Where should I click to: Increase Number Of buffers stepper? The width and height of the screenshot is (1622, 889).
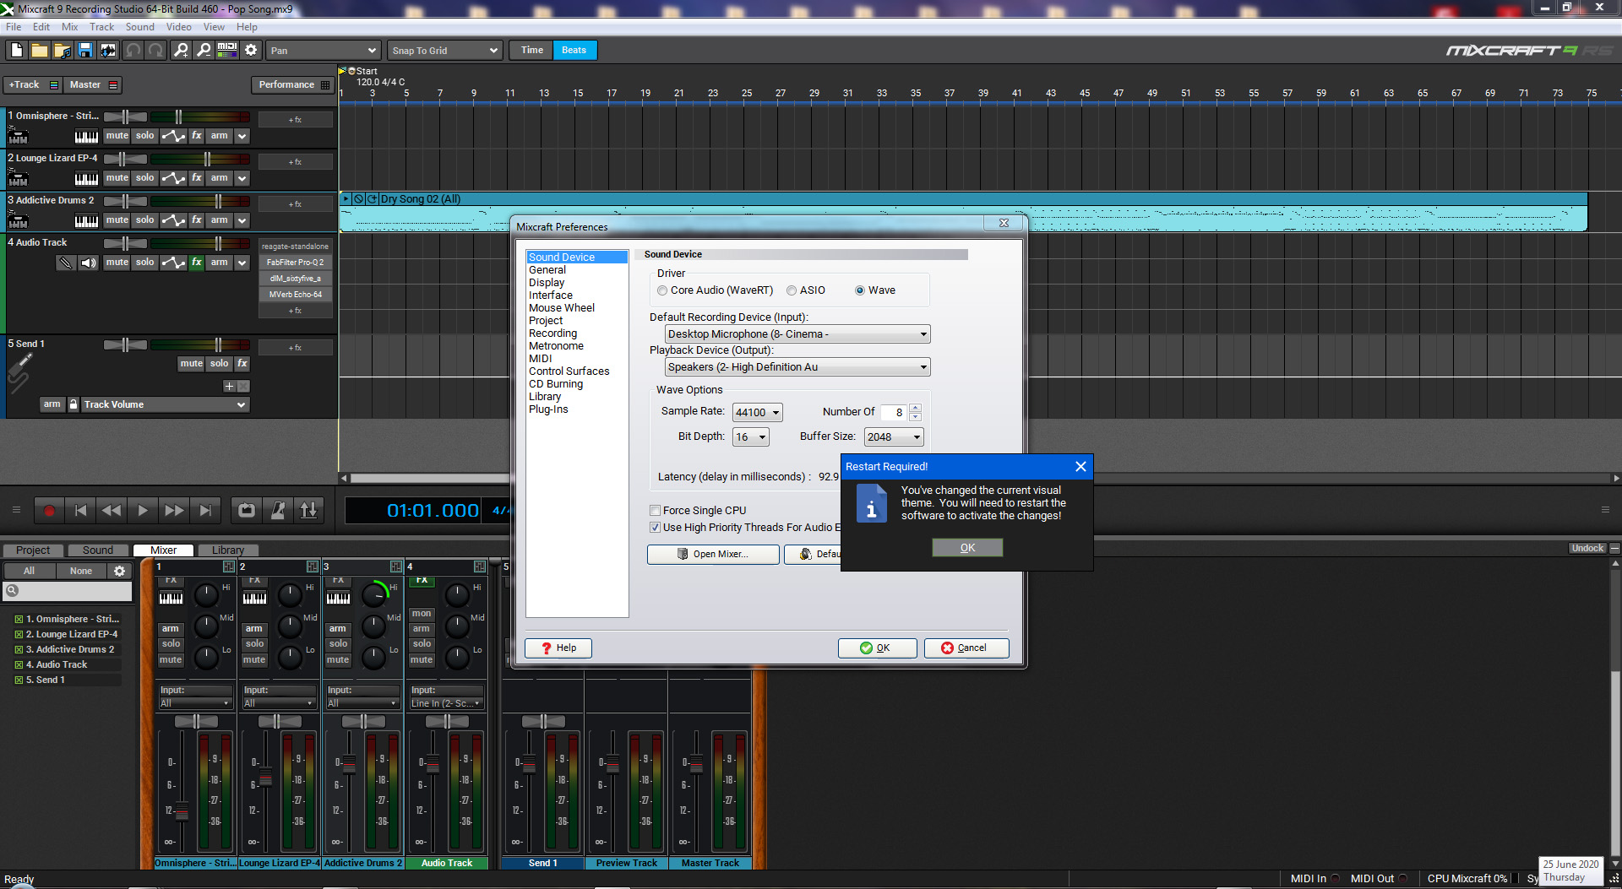(915, 409)
